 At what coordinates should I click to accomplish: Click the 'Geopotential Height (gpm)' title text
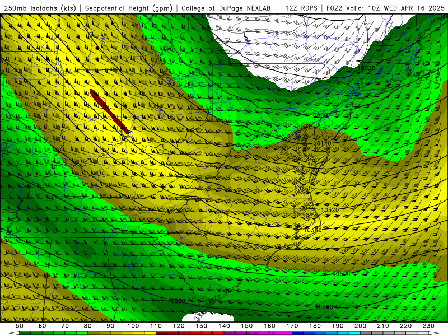pyautogui.click(x=129, y=8)
